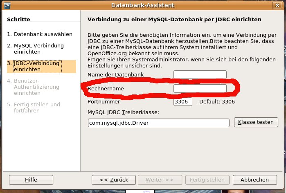Click the Weiter >> button
The width and height of the screenshot is (286, 193).
tap(160, 180)
